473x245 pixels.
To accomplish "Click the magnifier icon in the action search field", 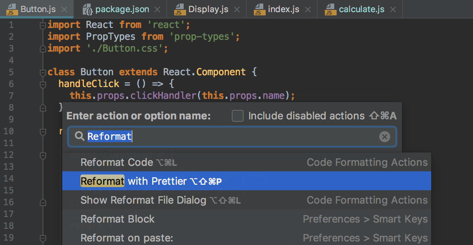I will pyautogui.click(x=79, y=136).
